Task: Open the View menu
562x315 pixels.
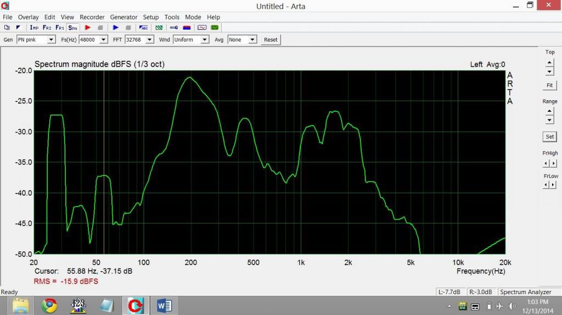Action: pos(67,17)
